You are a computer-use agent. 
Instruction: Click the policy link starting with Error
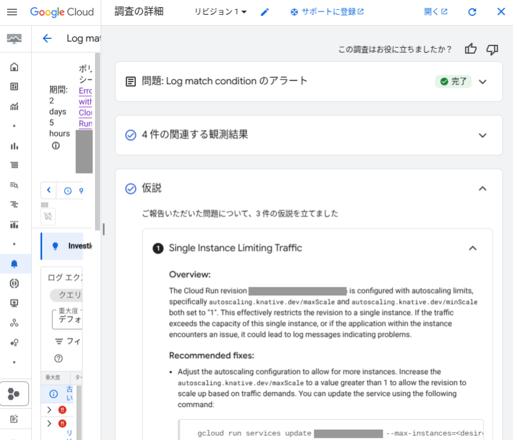pos(85,107)
